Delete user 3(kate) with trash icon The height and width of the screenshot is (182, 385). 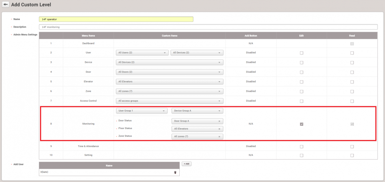[x=175, y=172]
